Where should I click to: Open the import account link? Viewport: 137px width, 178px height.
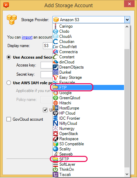click(27, 37)
